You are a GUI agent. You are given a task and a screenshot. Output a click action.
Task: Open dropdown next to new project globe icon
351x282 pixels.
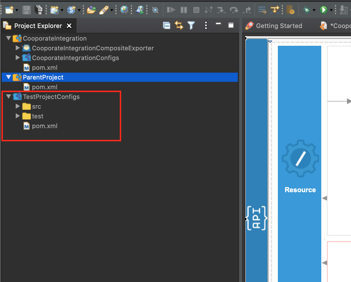pyautogui.click(x=62, y=11)
